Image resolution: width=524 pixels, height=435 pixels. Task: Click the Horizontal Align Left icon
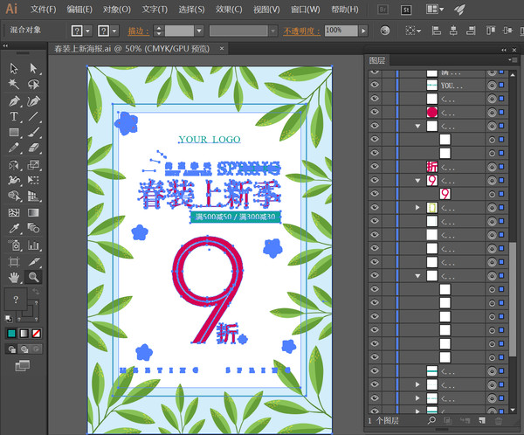click(436, 31)
